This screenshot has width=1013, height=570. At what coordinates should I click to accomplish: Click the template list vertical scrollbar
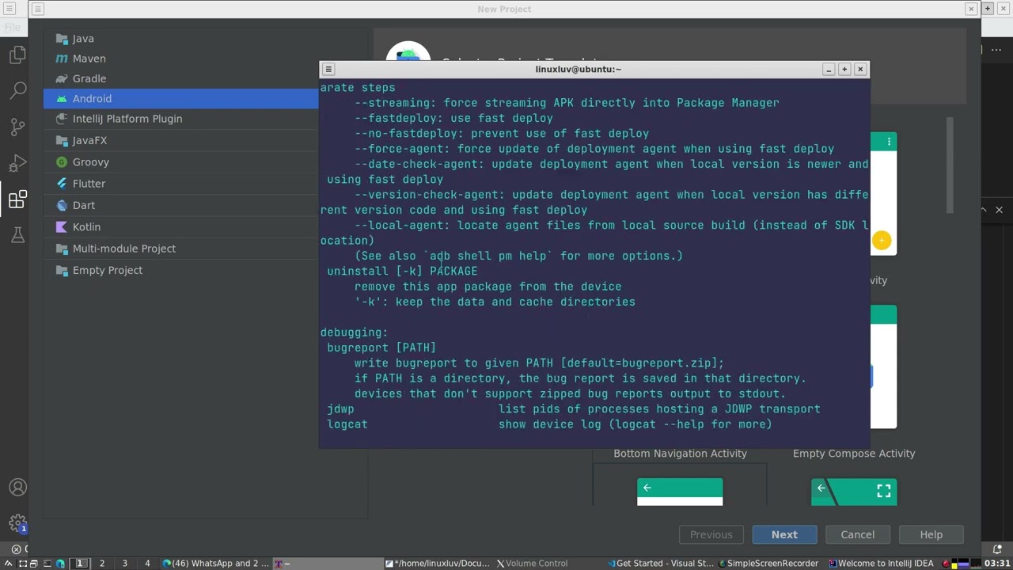950,165
